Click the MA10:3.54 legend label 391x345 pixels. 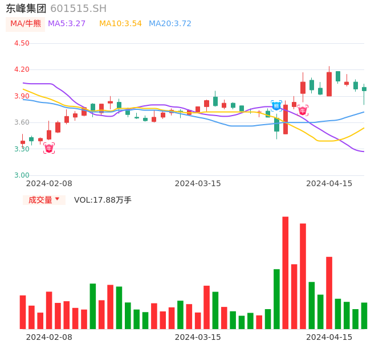pyautogui.click(x=120, y=23)
